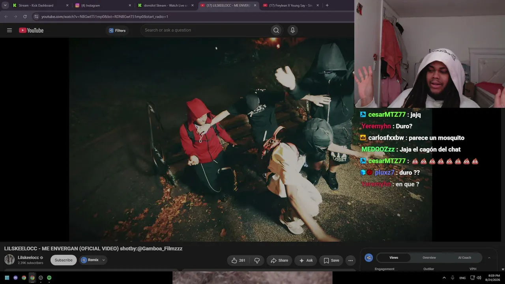This screenshot has height=284, width=505.
Task: Open the taskbar display/cast tray icon
Action: click(473, 278)
